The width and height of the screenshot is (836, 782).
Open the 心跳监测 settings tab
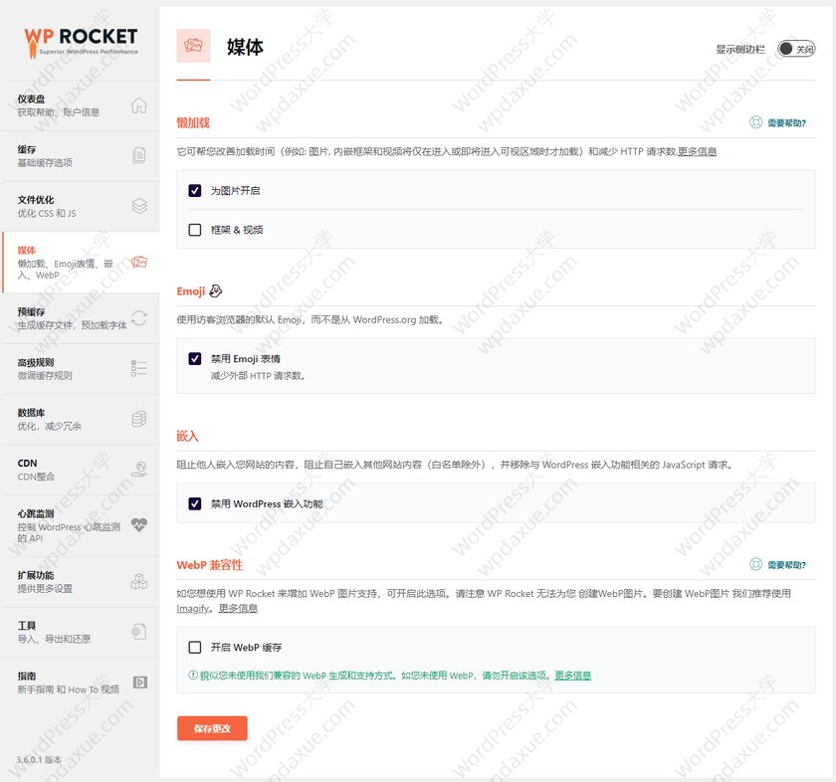[x=81, y=525]
